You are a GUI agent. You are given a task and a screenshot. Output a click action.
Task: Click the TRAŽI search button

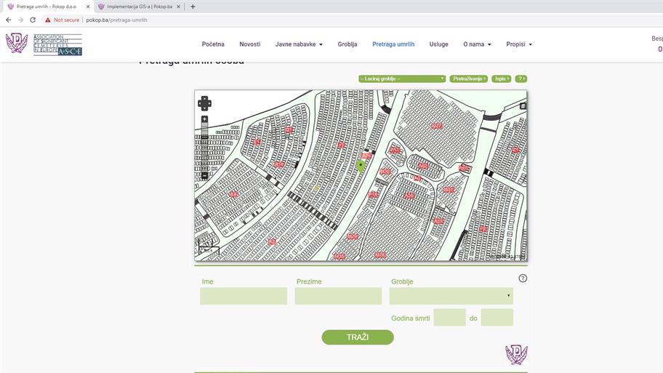click(x=358, y=337)
